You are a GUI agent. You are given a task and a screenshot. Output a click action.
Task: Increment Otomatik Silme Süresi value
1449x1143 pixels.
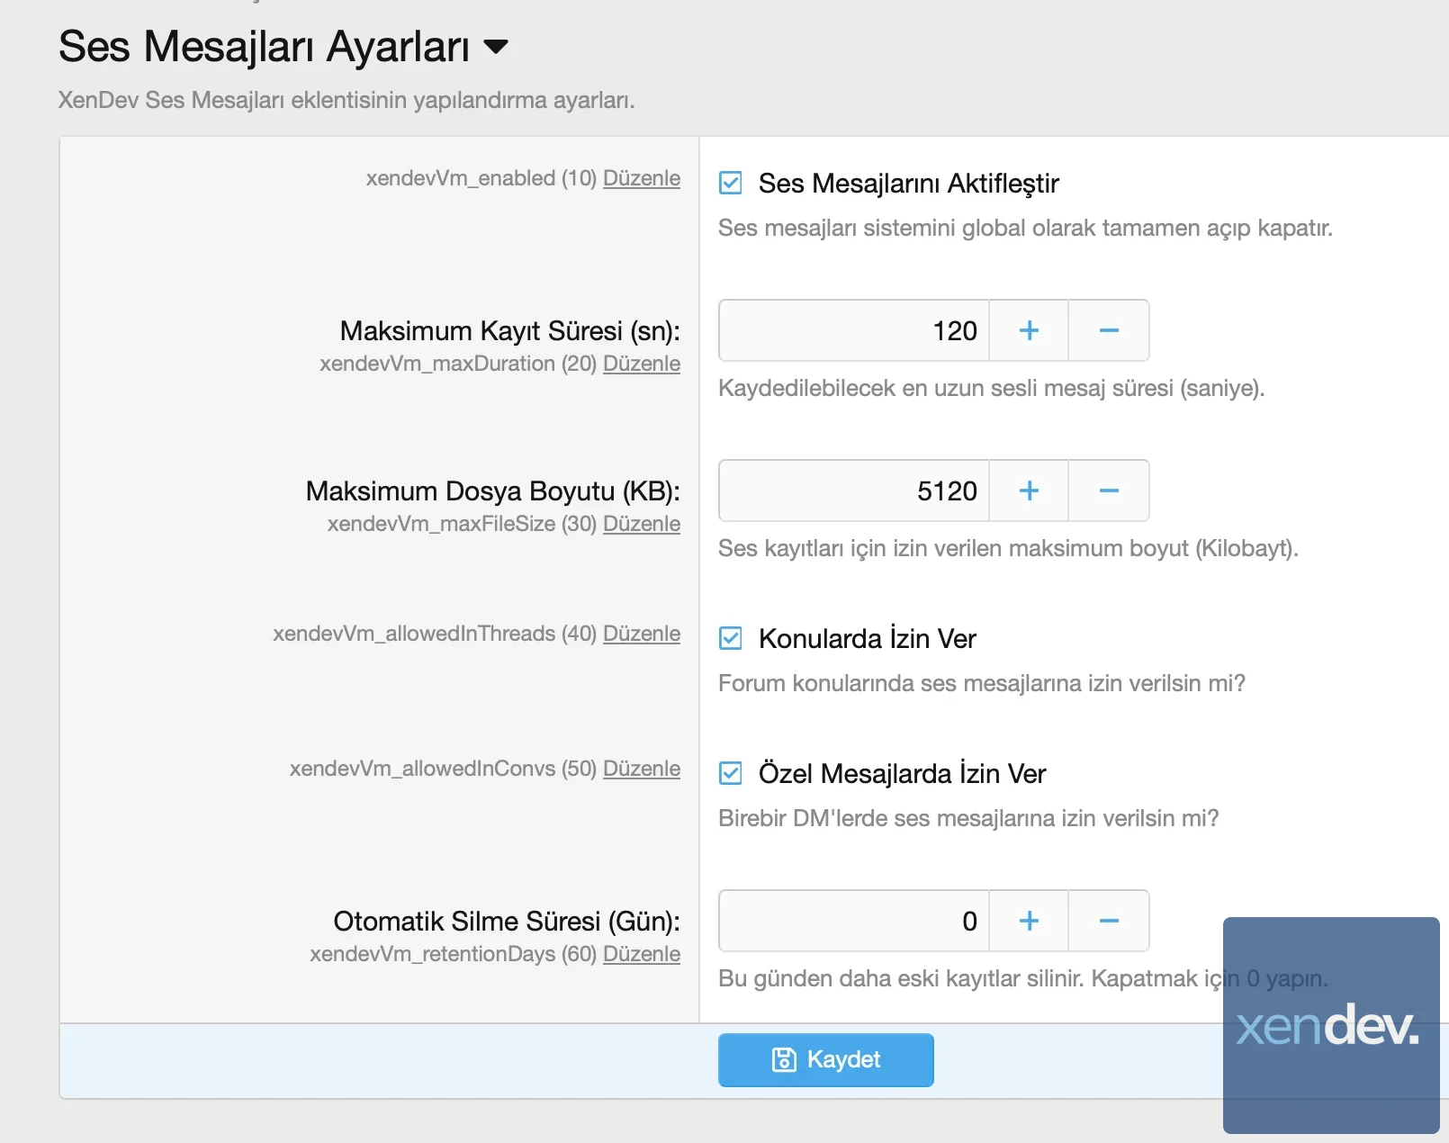1029,921
